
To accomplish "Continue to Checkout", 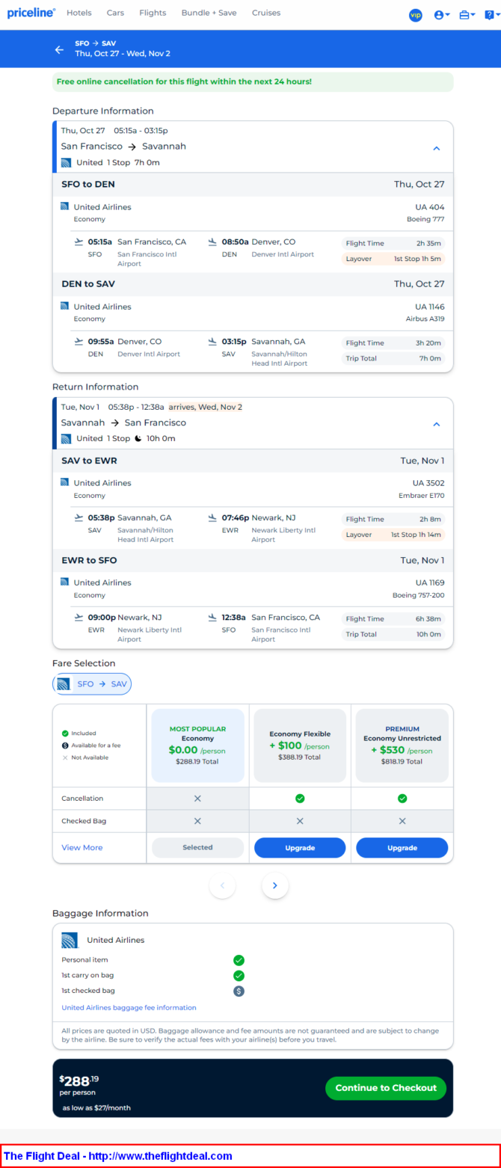I will pyautogui.click(x=386, y=1088).
